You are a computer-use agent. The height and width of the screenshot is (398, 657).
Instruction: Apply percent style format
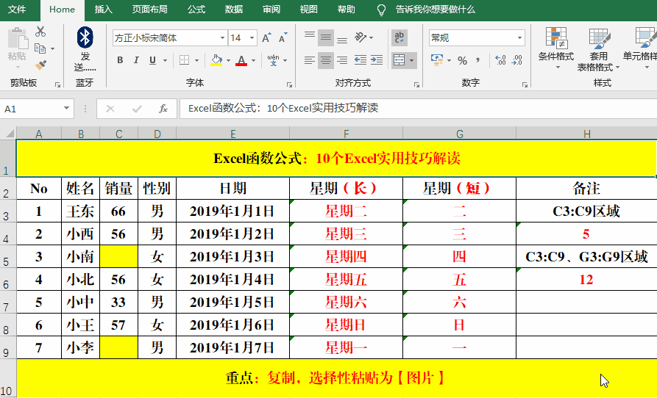point(463,61)
